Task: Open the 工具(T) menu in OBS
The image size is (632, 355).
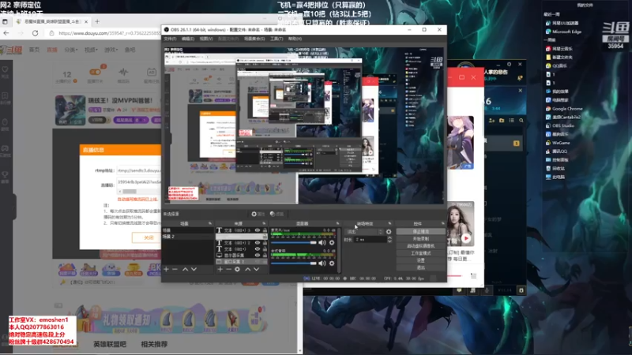Action: pyautogui.click(x=276, y=39)
